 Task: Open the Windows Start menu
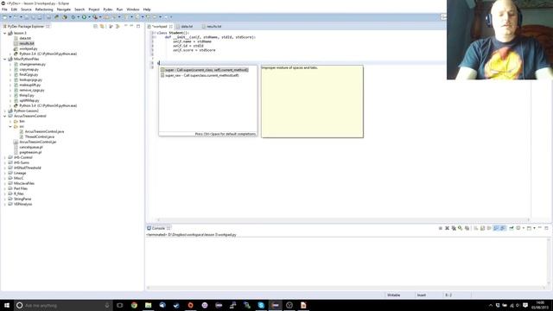(x=7, y=305)
